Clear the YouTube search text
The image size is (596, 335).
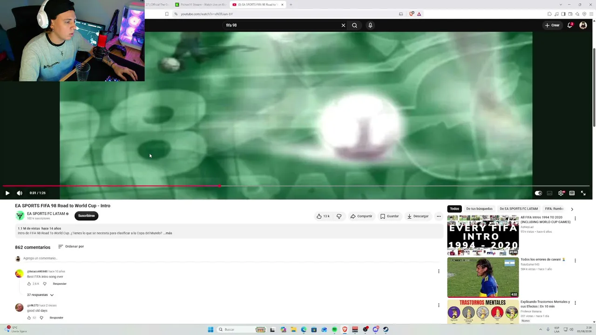[x=343, y=25]
